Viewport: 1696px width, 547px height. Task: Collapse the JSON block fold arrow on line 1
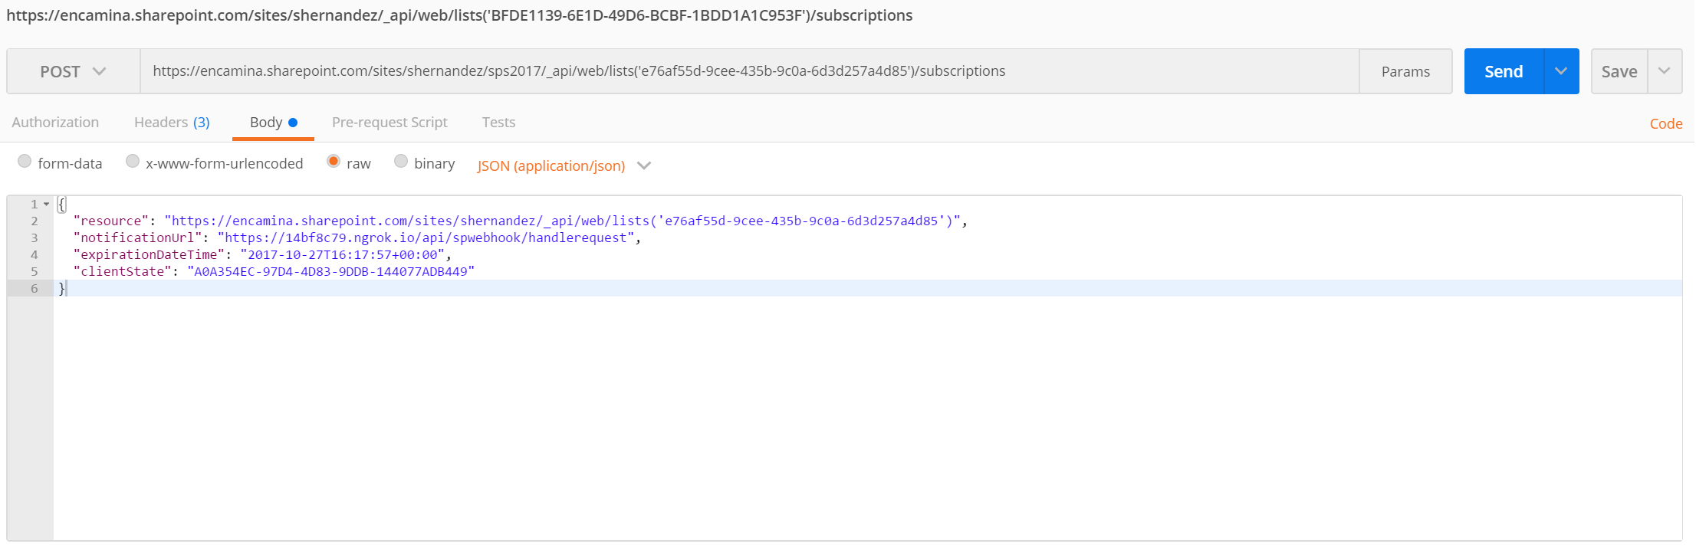pos(47,205)
